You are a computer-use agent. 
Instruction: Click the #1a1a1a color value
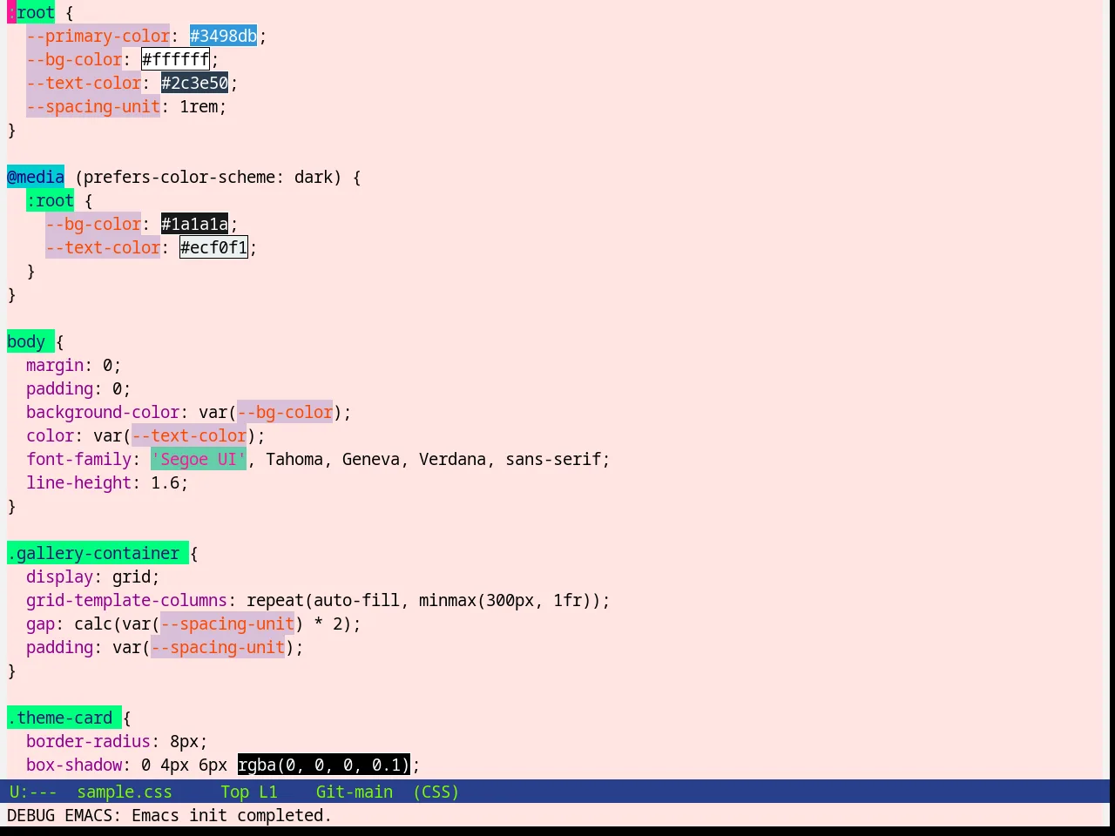point(194,224)
